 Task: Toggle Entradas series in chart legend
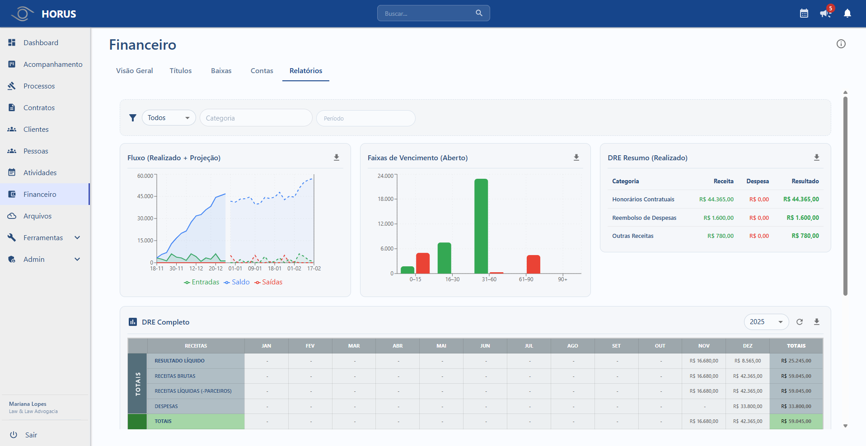201,282
